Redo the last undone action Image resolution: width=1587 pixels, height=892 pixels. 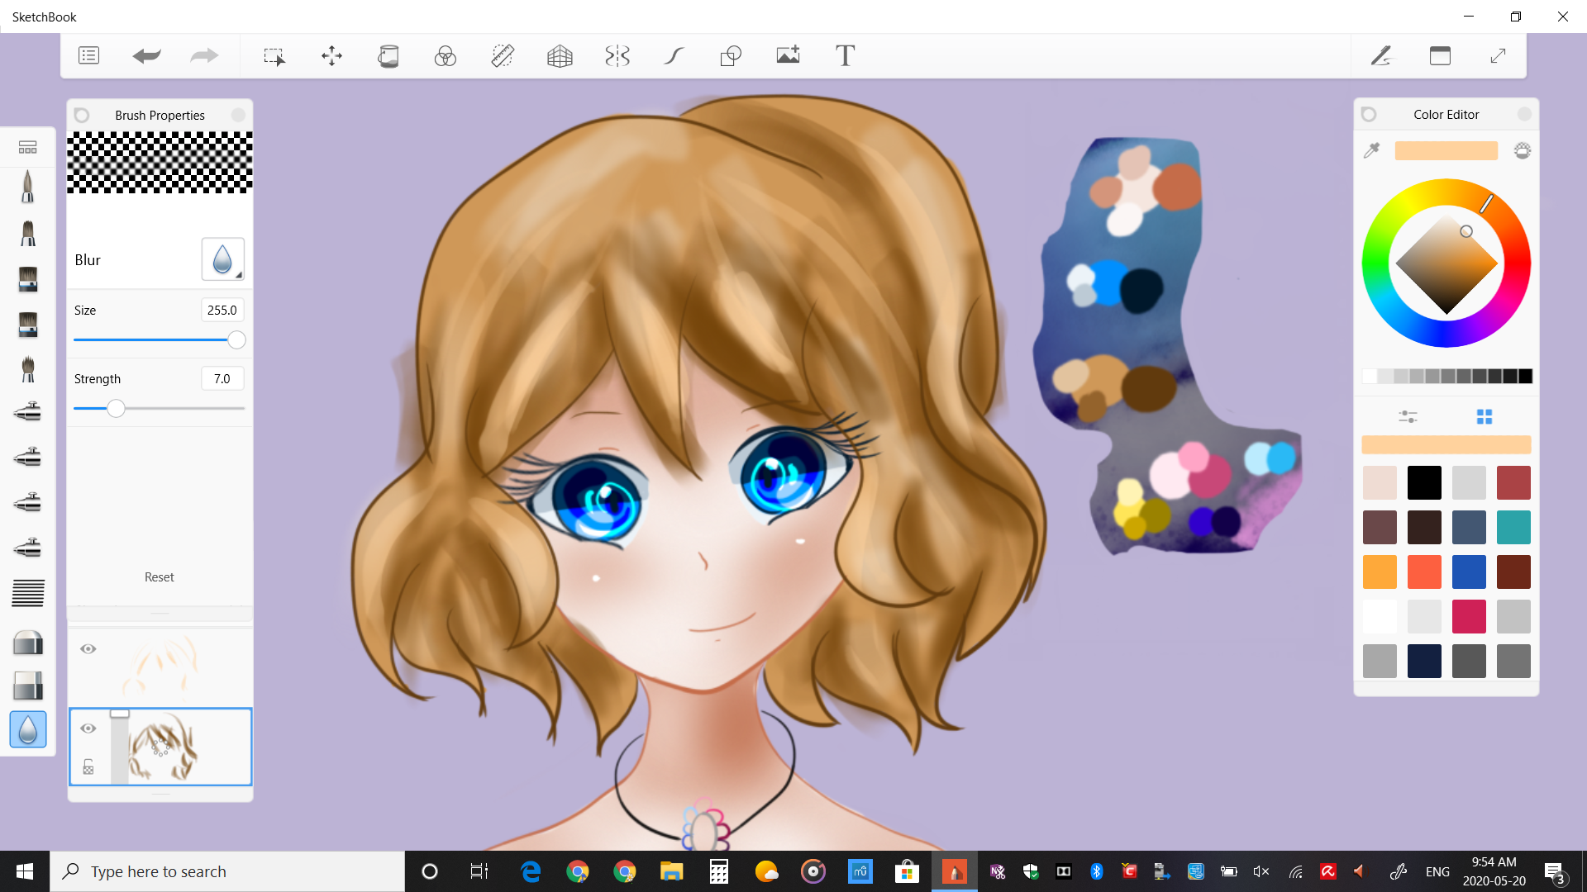click(x=204, y=55)
